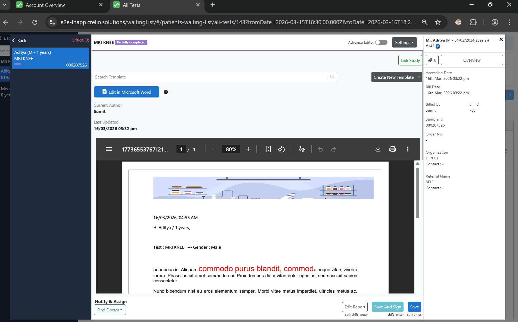This screenshot has height=322, width=518.
Task: Close the patient details panel
Action: click(501, 39)
